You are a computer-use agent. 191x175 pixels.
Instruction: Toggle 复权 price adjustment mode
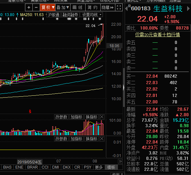(47, 7)
